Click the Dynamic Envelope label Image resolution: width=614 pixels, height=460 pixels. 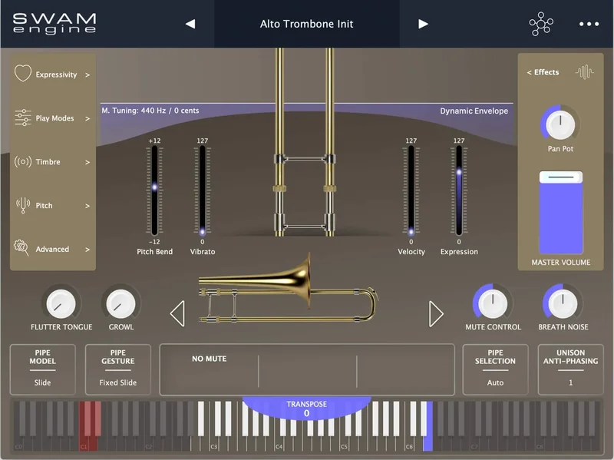[x=474, y=111]
